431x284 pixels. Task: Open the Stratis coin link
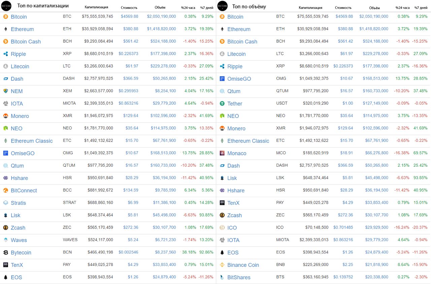pyautogui.click(x=18, y=203)
